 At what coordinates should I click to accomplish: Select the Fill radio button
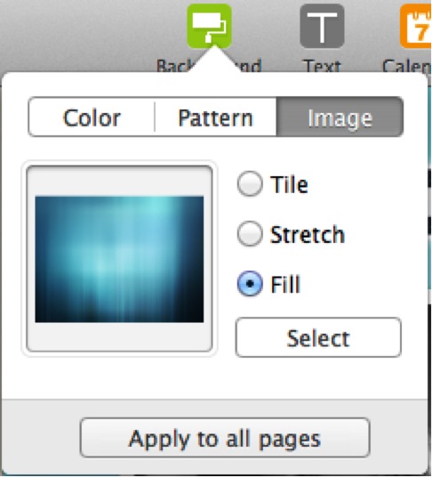tap(250, 284)
